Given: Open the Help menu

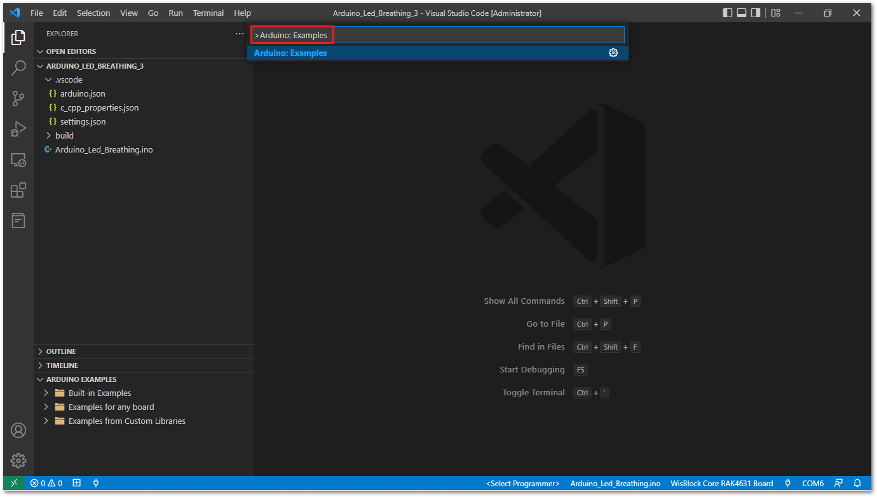Looking at the screenshot, I should click(x=242, y=13).
